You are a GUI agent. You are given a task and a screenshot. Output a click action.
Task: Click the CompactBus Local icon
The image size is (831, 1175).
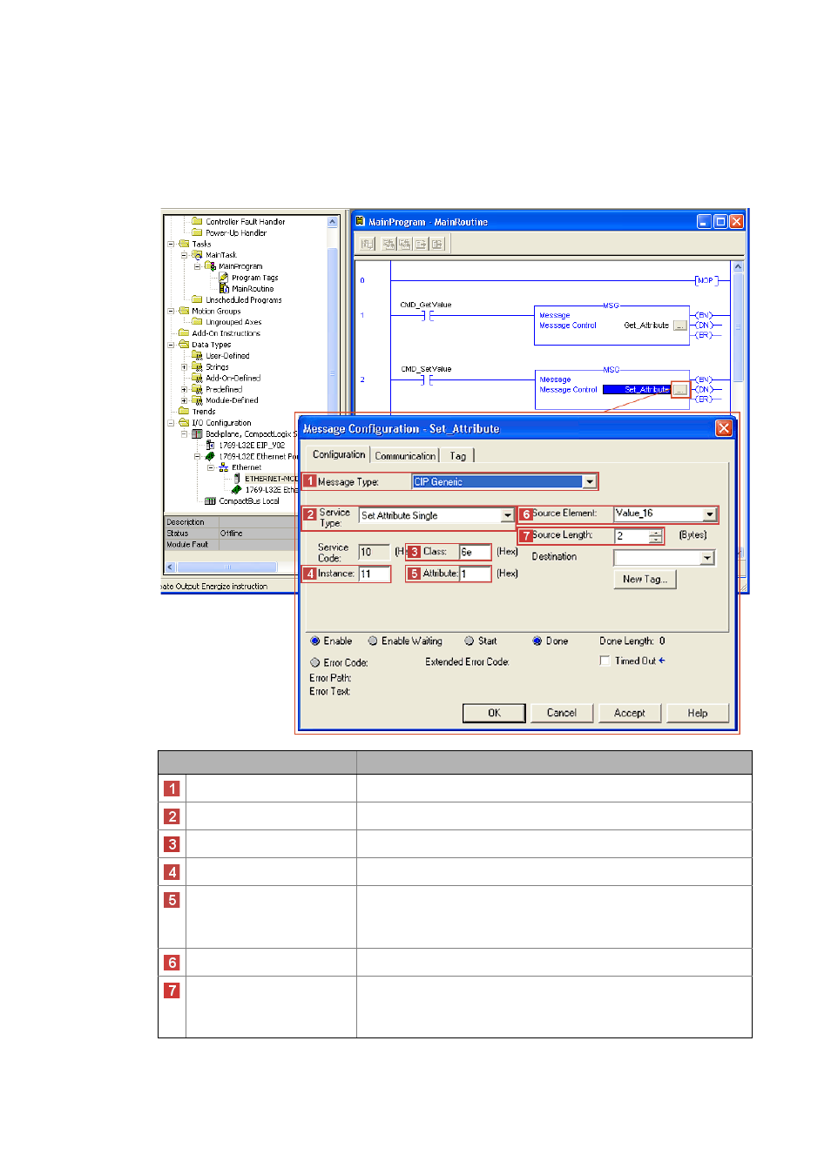tap(210, 500)
